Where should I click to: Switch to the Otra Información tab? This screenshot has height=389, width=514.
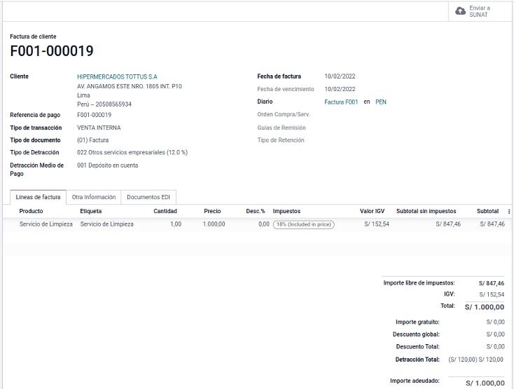[94, 197]
